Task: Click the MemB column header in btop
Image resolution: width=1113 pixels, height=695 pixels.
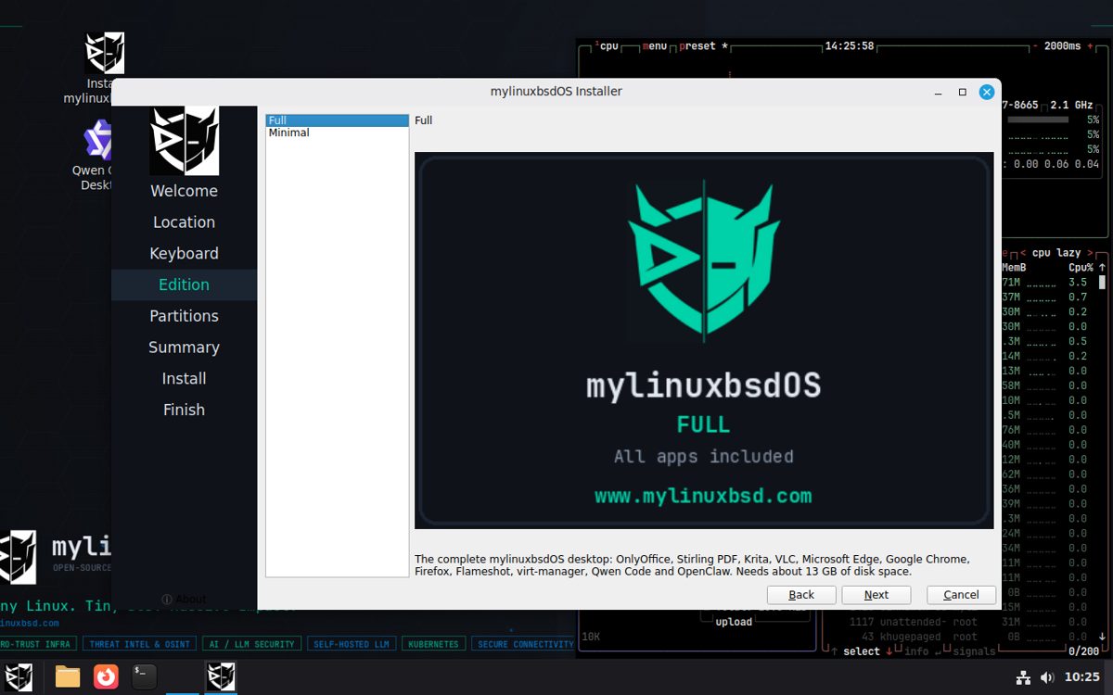Action: point(1014,267)
